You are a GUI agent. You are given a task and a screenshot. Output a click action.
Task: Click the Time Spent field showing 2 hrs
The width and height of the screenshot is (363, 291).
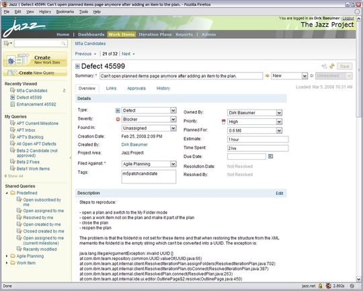[257, 148]
